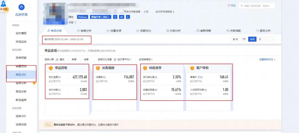Select 较同类商品 comparison radio button
Viewport: 299px width, 133px height.
point(136,60)
